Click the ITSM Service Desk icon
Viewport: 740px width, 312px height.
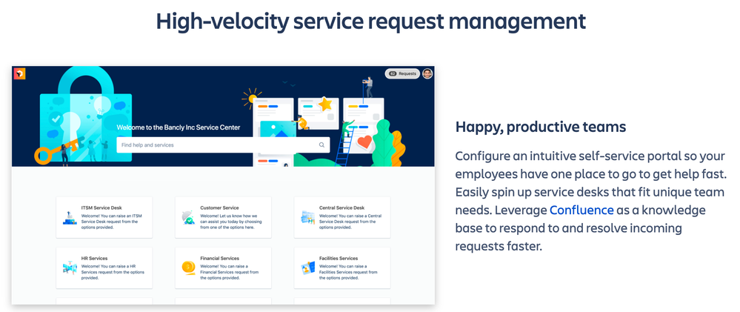point(70,218)
